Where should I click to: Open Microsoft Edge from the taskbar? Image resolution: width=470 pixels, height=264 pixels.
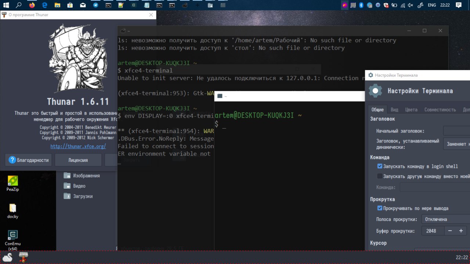pyautogui.click(x=45, y=5)
